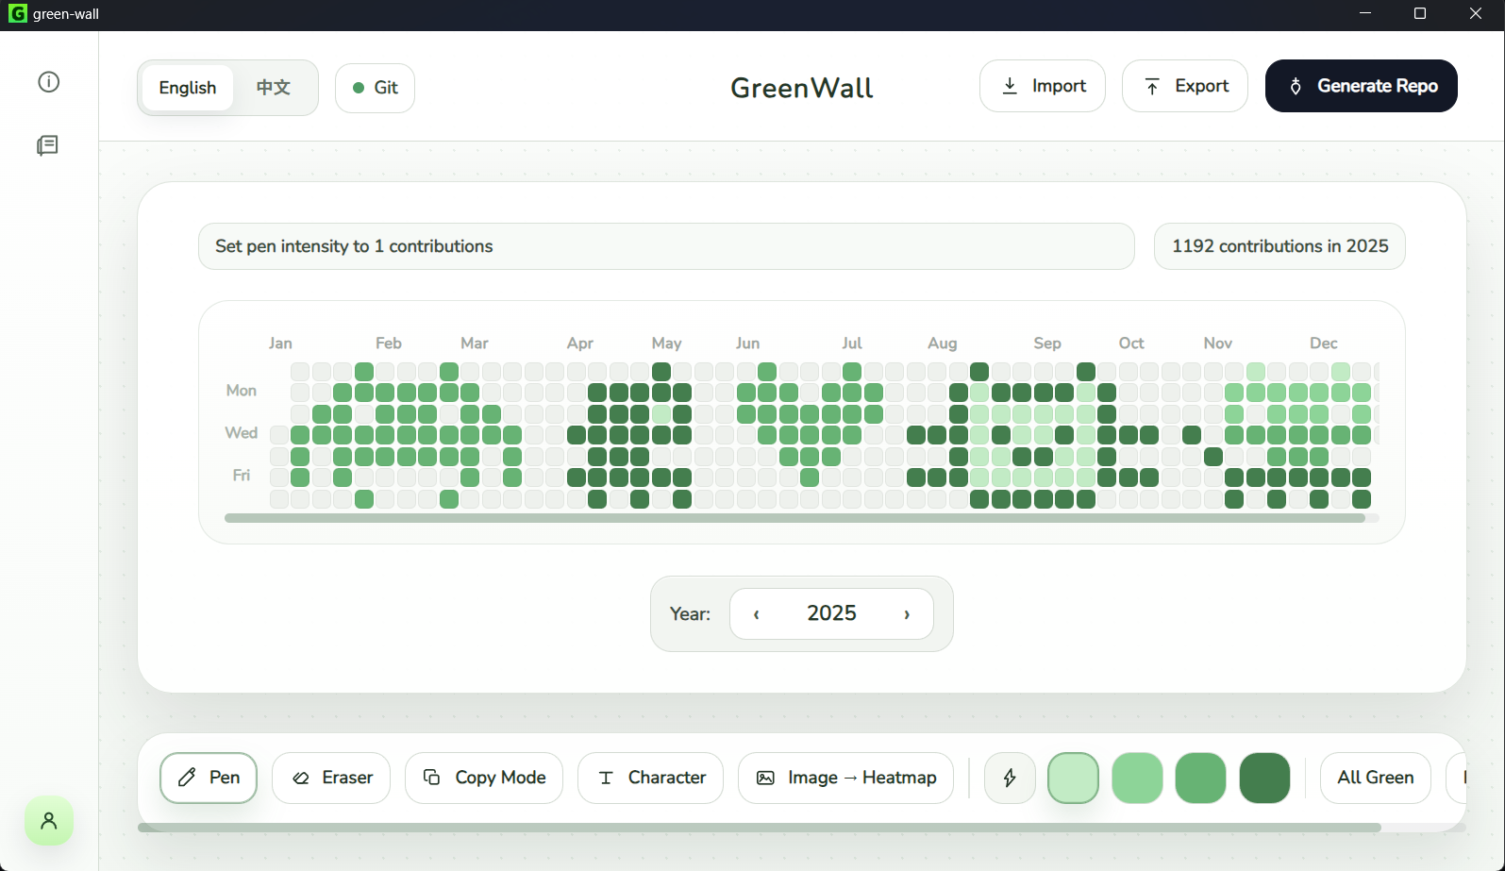The image size is (1505, 871).
Task: Export the contribution pattern
Action: pos(1185,86)
